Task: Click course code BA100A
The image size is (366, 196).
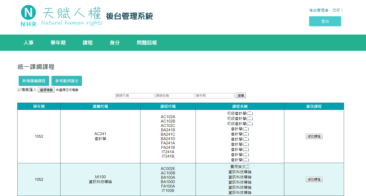Action: point(168,177)
